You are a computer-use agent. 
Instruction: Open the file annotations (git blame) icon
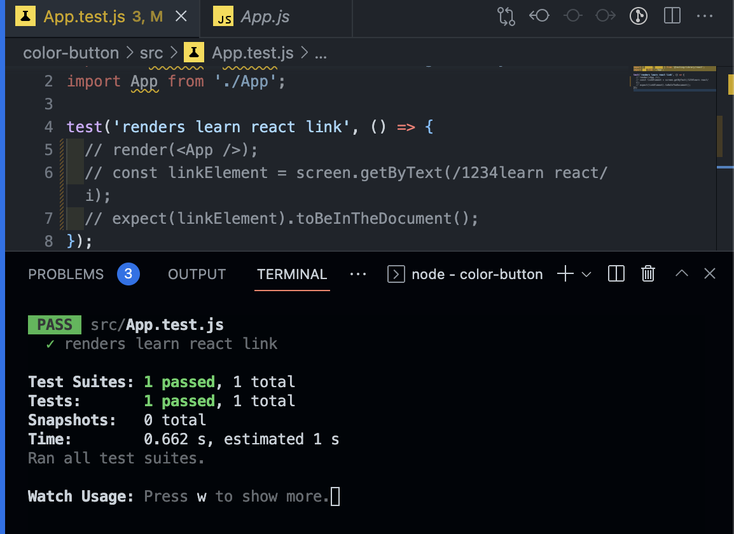click(x=639, y=16)
